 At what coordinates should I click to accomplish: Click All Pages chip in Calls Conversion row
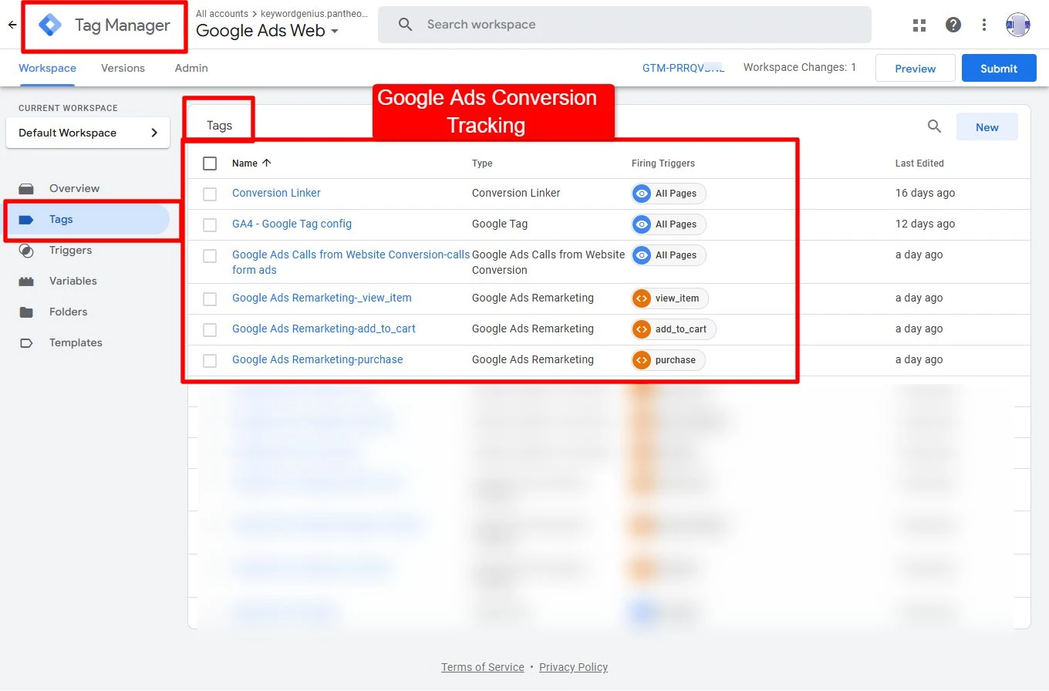coord(668,255)
